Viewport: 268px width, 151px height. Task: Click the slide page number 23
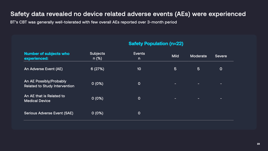(258, 144)
